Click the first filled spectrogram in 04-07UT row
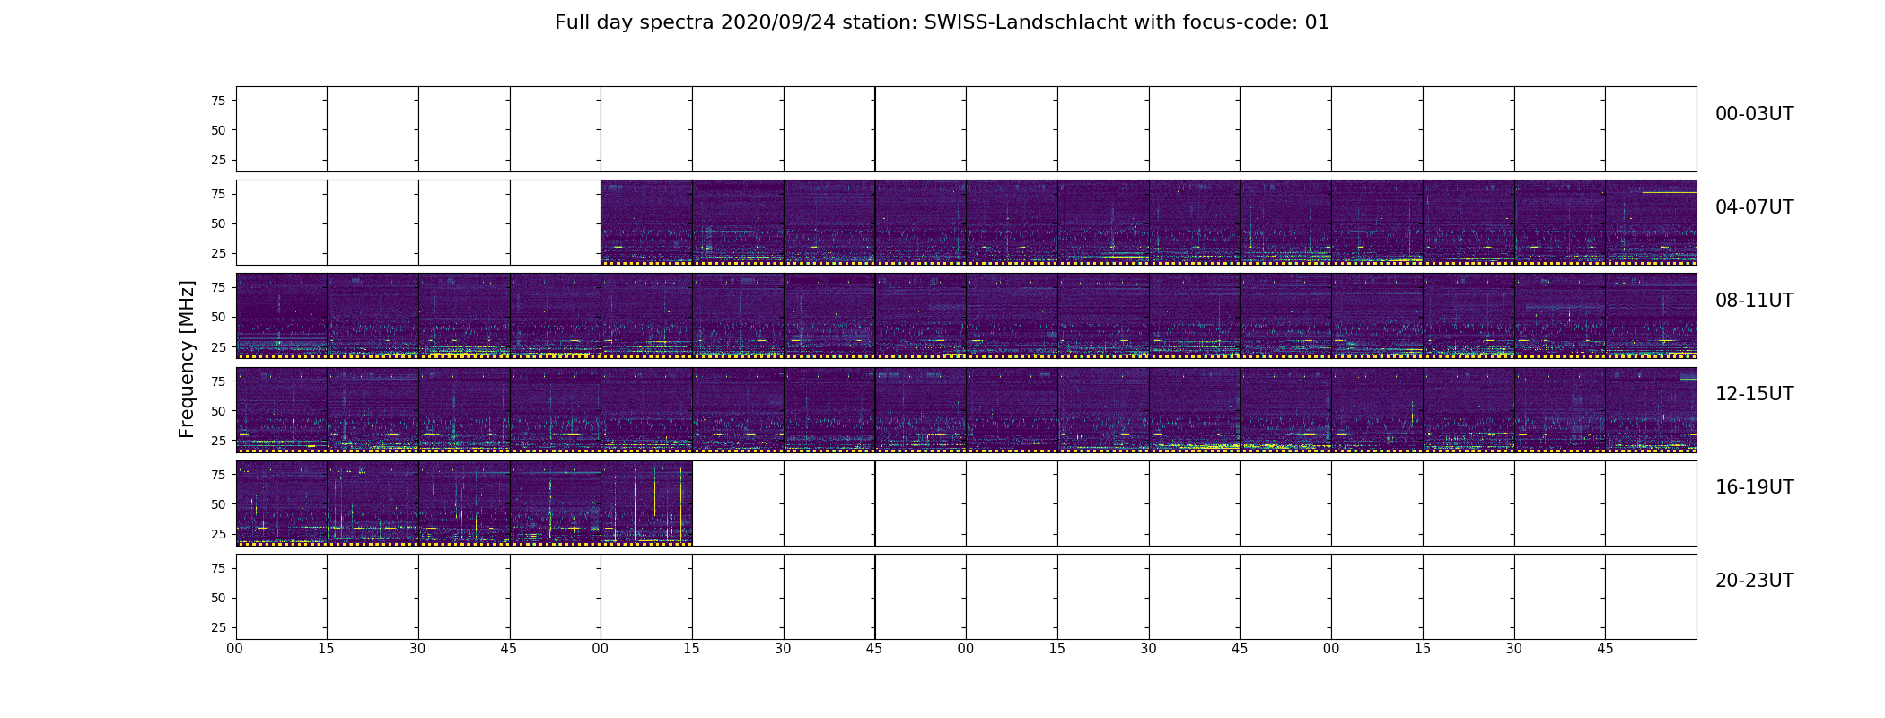Image resolution: width=1885 pixels, height=718 pixels. coord(646,223)
